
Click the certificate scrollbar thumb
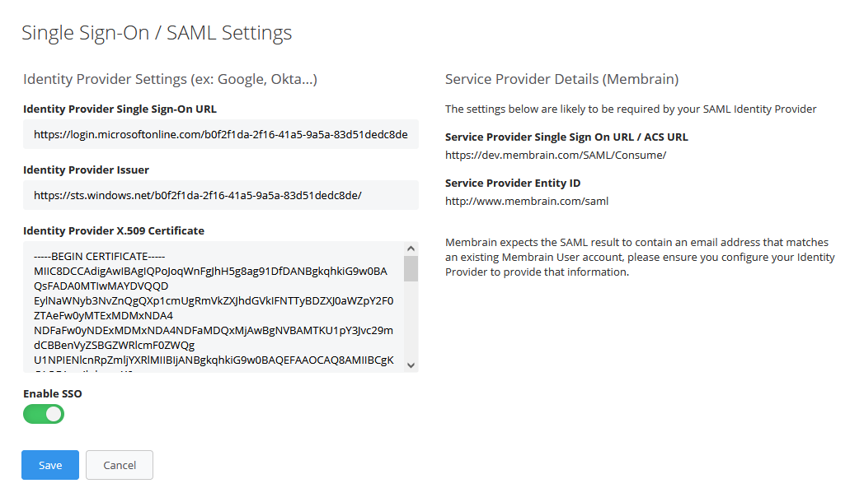[x=411, y=268]
